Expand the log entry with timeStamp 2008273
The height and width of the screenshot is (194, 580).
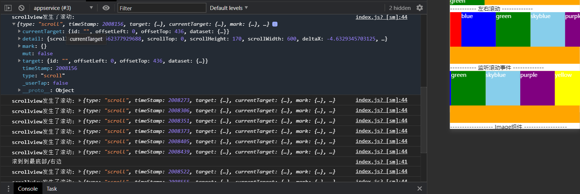tap(80, 100)
